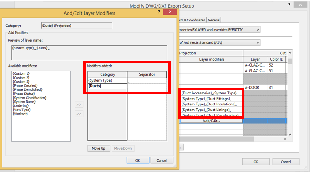
Task: Select {Phase Demolished} modifier
Action: coord(27,89)
